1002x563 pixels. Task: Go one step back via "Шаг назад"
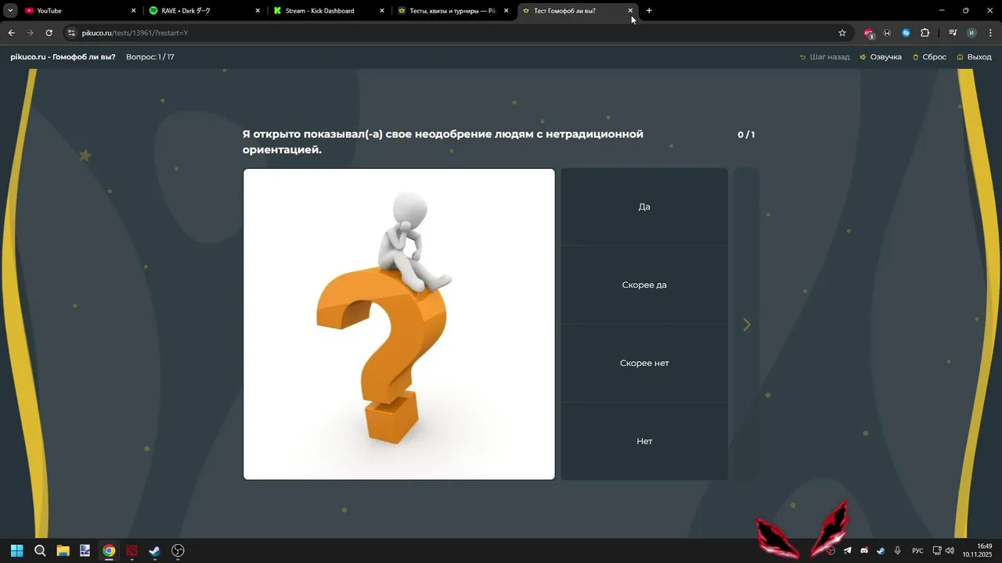[x=824, y=57]
